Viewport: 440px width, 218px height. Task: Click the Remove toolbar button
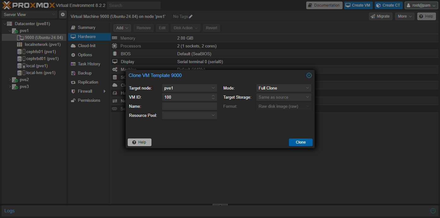pos(144,28)
